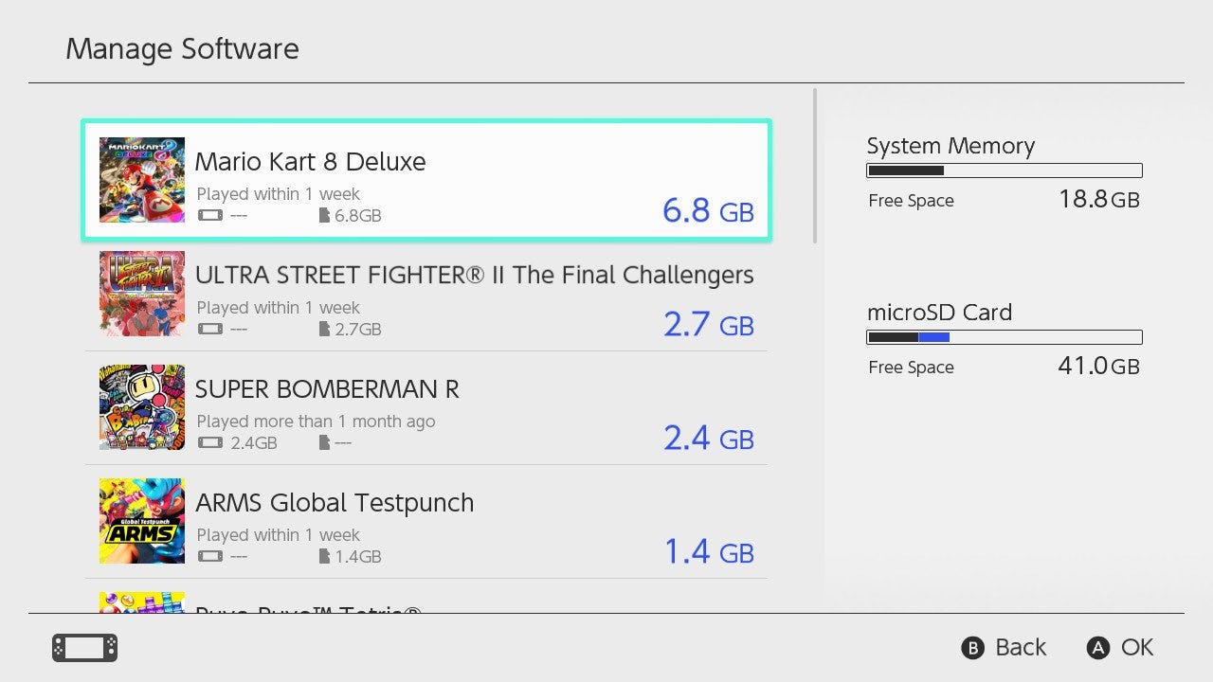This screenshot has width=1213, height=682.
Task: Click the OK label
Action: (x=1136, y=648)
